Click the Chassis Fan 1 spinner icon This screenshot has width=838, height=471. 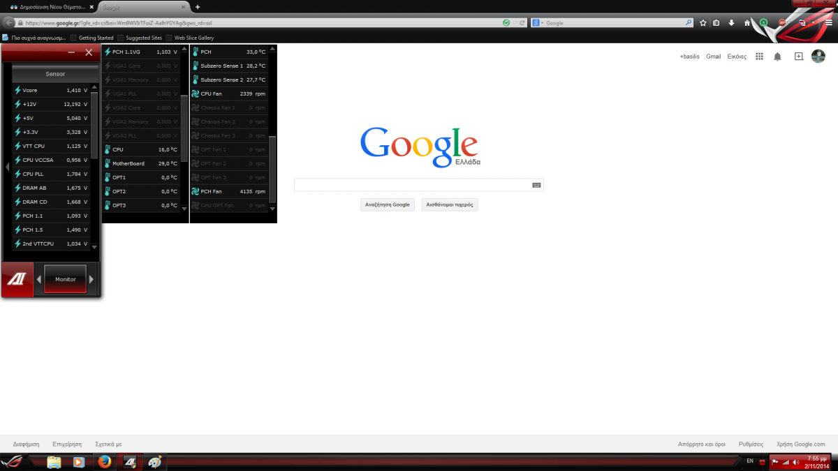(196, 107)
